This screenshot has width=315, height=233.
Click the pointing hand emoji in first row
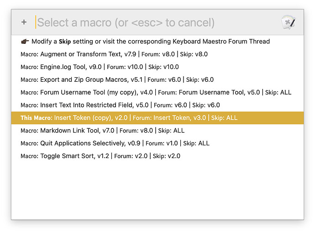click(25, 41)
